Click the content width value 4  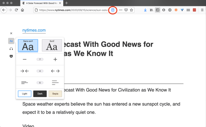pyautogui.click(x=40, y=71)
